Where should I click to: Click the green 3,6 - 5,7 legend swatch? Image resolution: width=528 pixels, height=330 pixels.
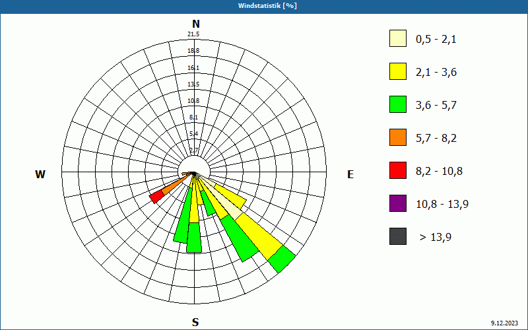pyautogui.click(x=398, y=104)
